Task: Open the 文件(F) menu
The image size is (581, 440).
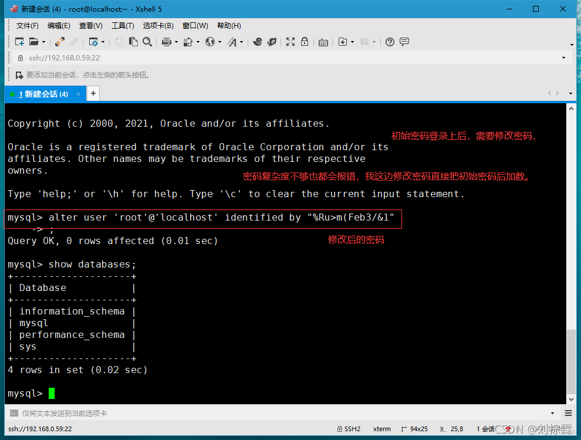Action: (27, 26)
